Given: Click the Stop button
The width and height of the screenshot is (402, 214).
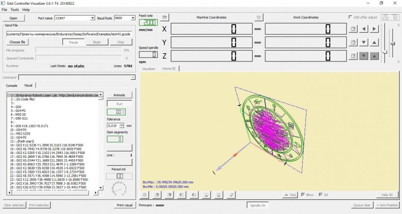Looking at the screenshot, I should click(x=121, y=42).
